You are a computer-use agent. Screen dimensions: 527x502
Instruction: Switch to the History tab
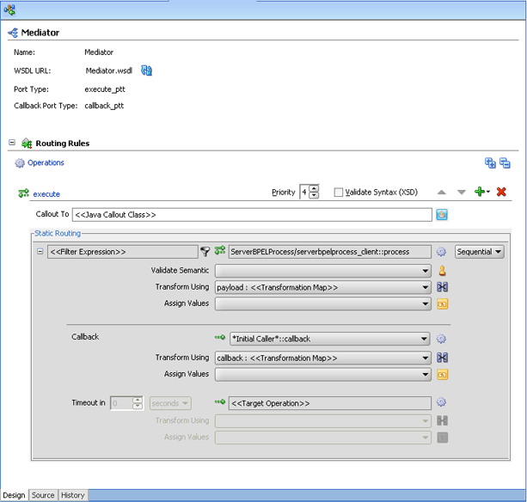[x=72, y=495]
